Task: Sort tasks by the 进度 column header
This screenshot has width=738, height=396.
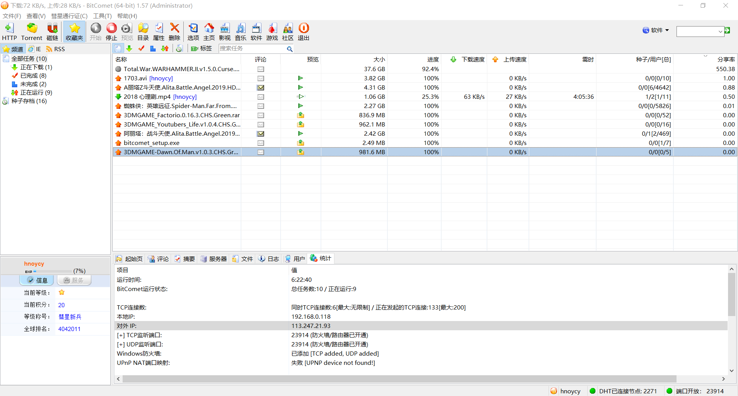Action: 414,59
